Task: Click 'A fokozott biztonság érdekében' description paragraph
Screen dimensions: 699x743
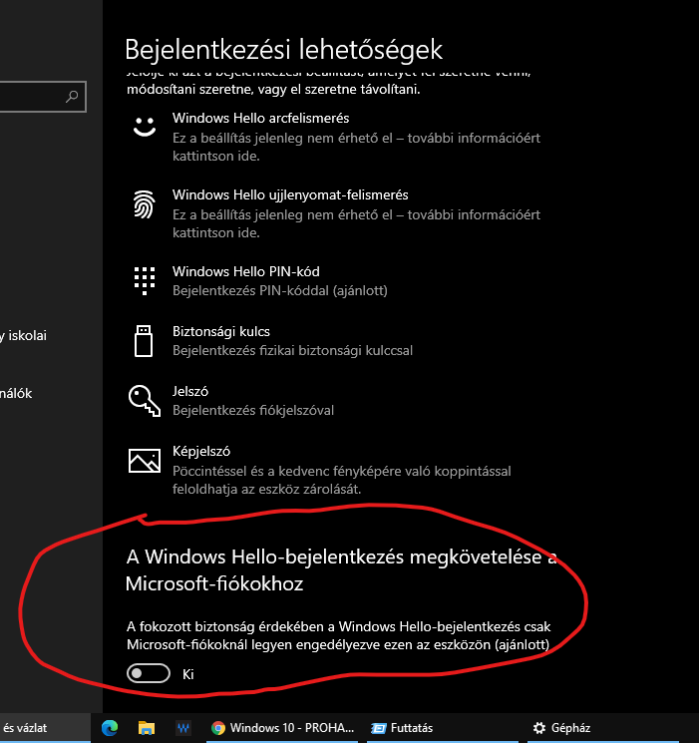Action: click(x=338, y=635)
